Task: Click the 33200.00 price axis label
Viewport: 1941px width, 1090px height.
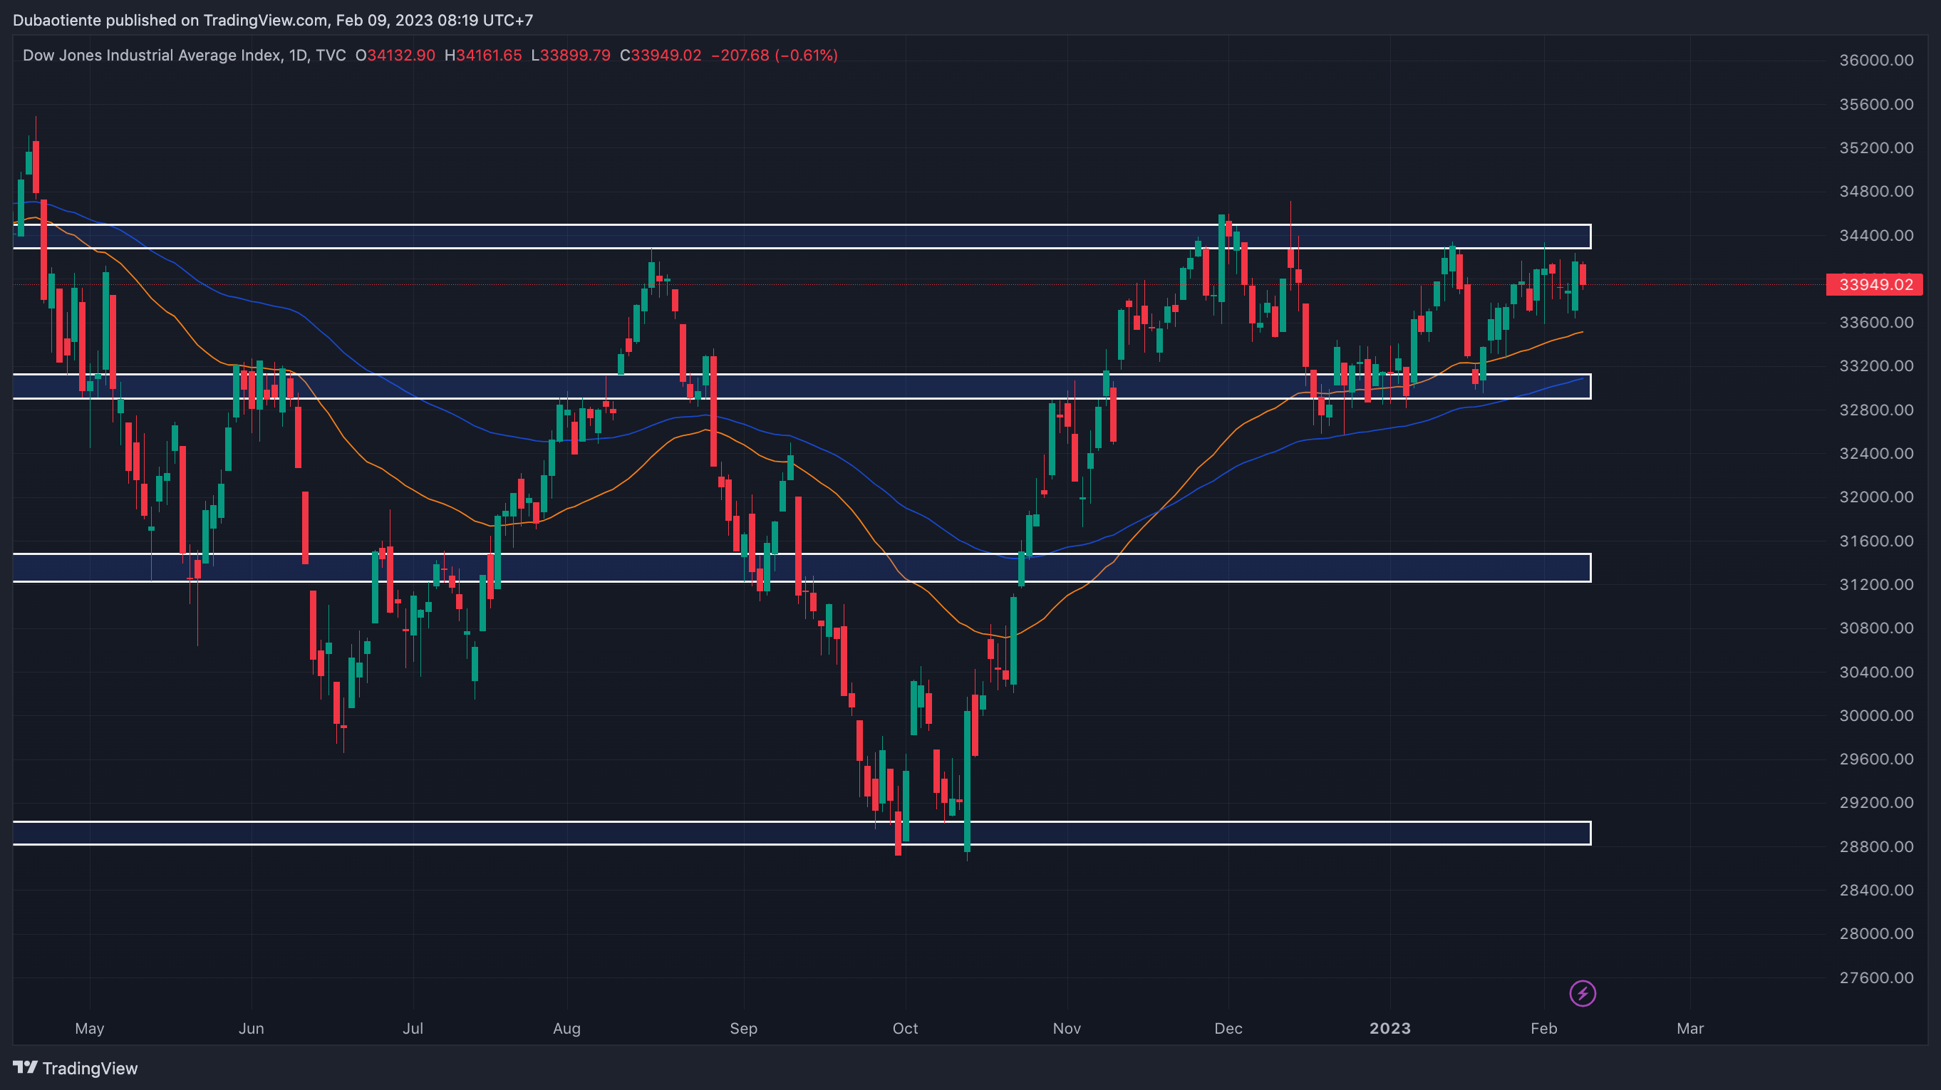Action: click(x=1876, y=366)
